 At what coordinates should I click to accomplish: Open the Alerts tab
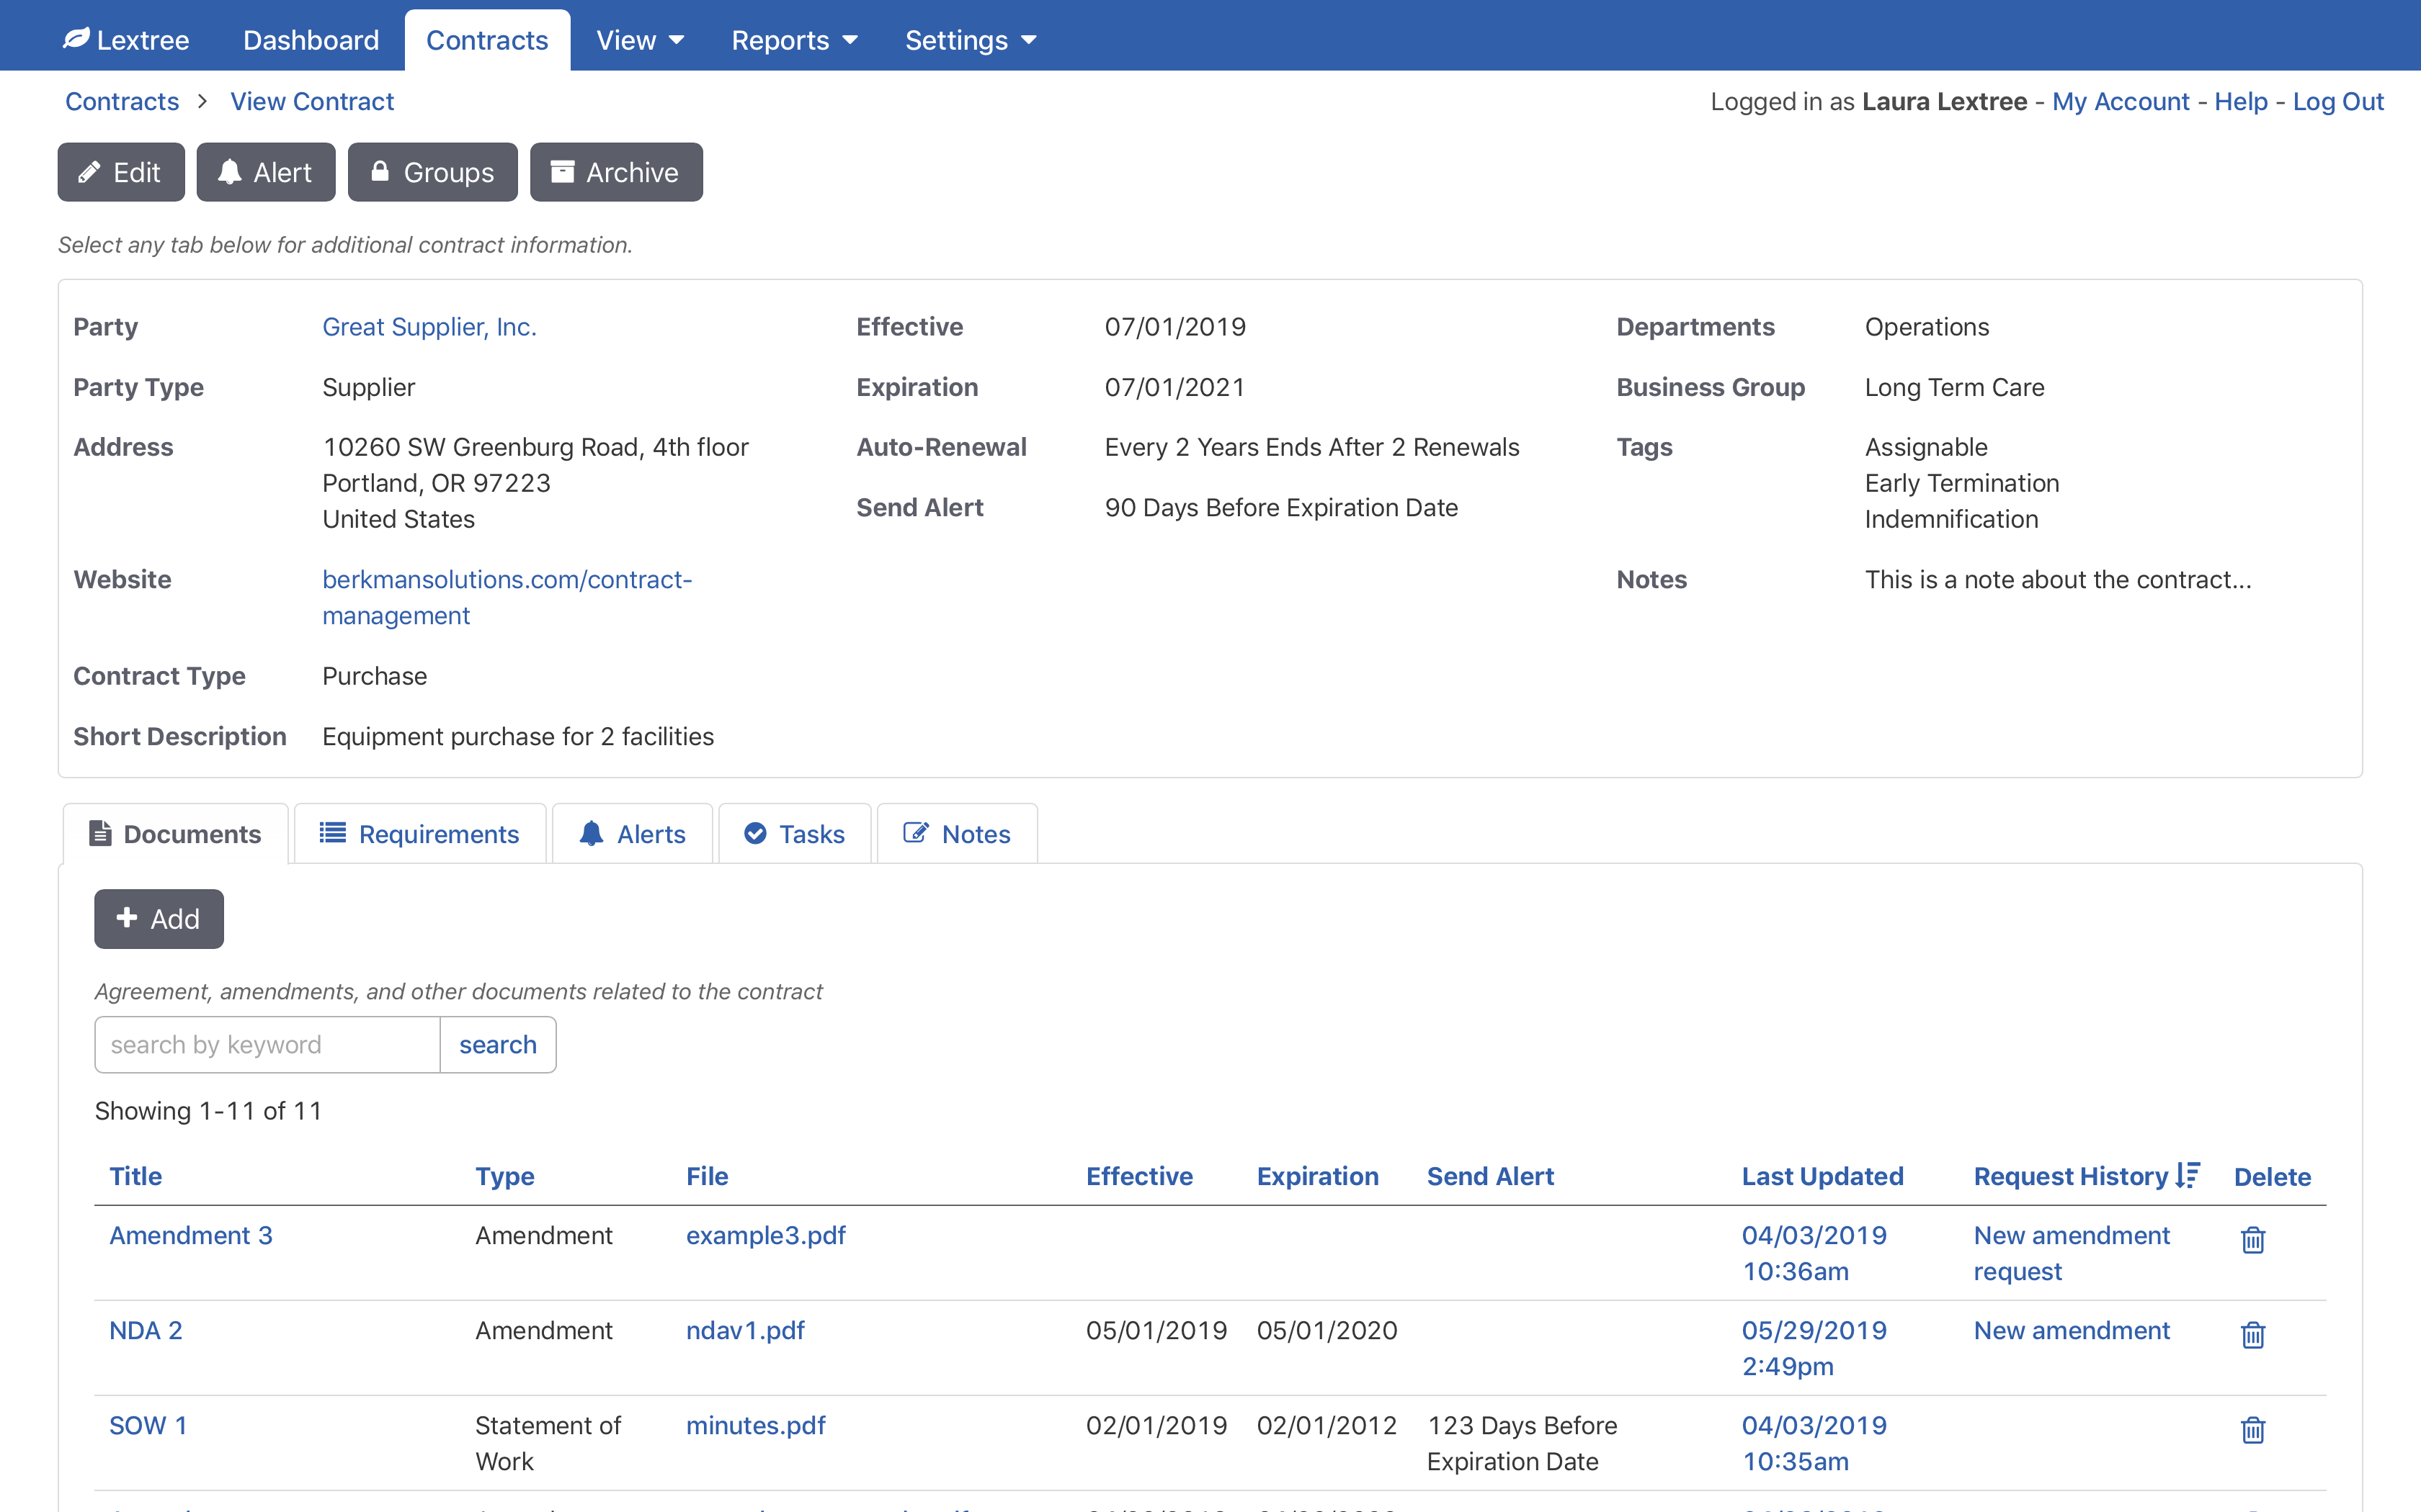point(632,833)
